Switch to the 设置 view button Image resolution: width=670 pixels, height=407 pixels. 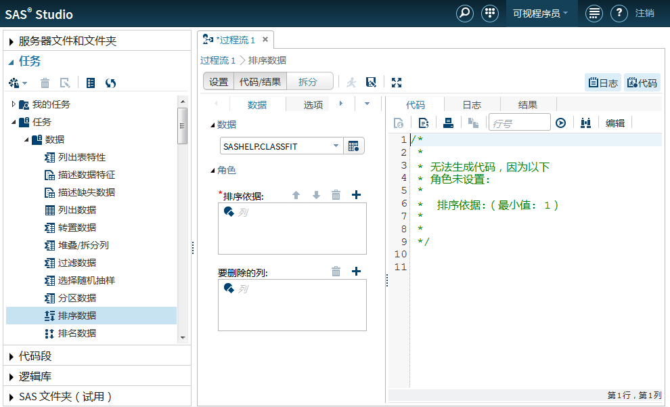(219, 82)
